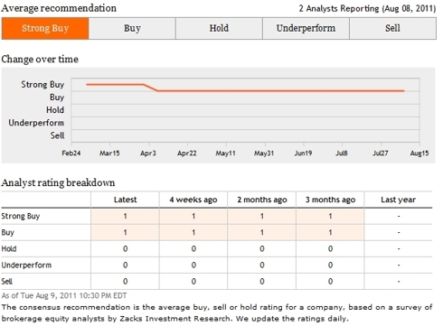
Task: Click the Sell row value under 3 months ago
Action: 330,282
